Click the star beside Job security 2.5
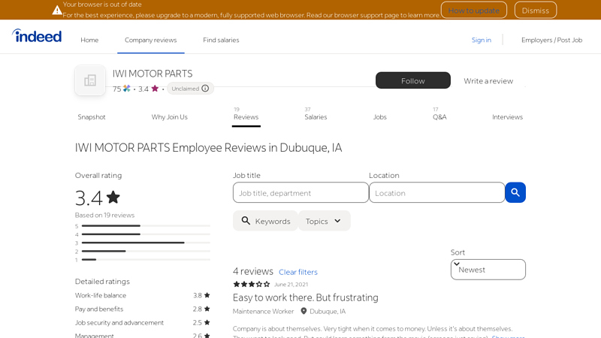Screen dimensions: 601x338 click(x=207, y=323)
